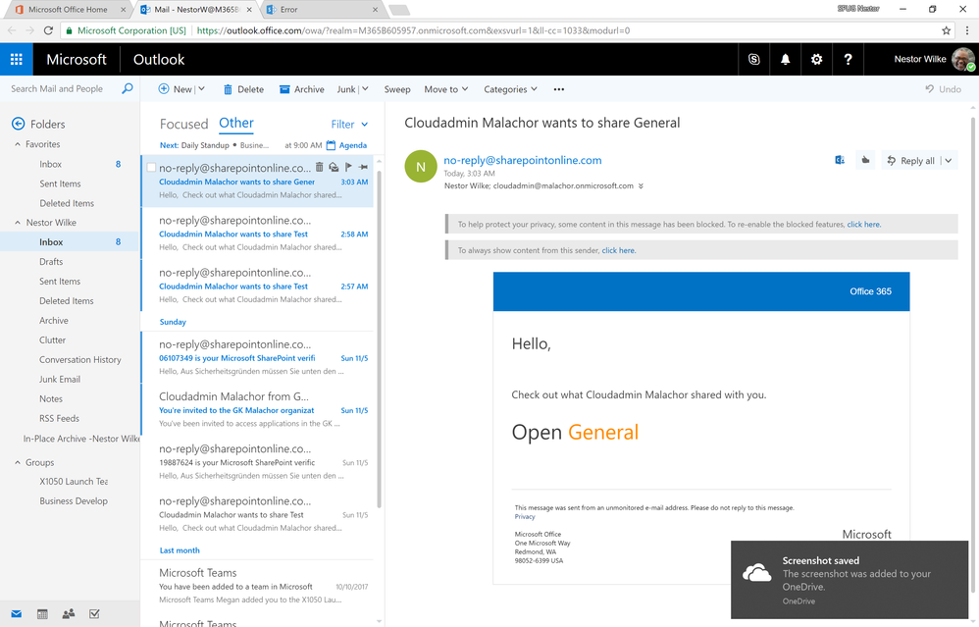
Task: Open People from the bottom navigation icons
Action: (69, 614)
